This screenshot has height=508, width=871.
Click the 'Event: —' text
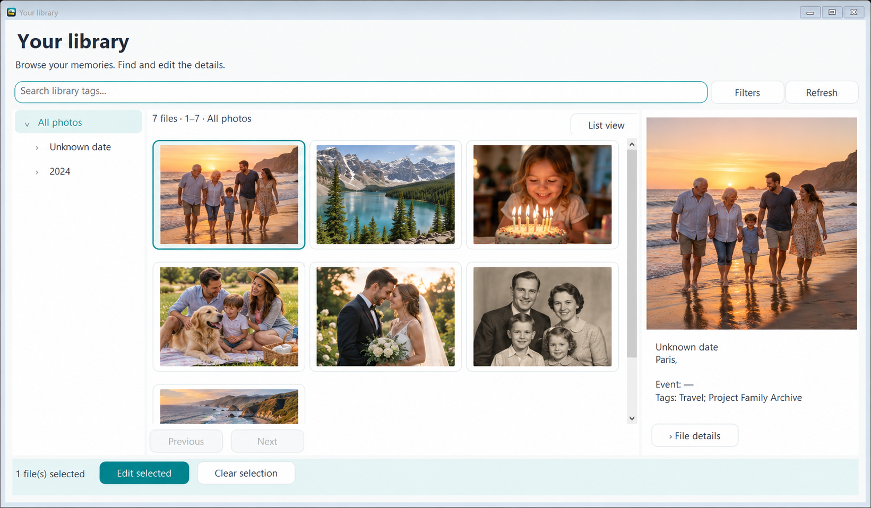(x=674, y=384)
